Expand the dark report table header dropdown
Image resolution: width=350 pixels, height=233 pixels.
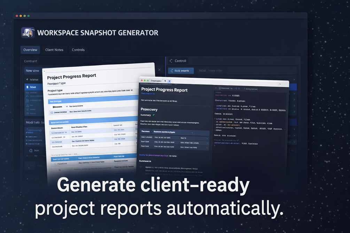[x=192, y=132]
